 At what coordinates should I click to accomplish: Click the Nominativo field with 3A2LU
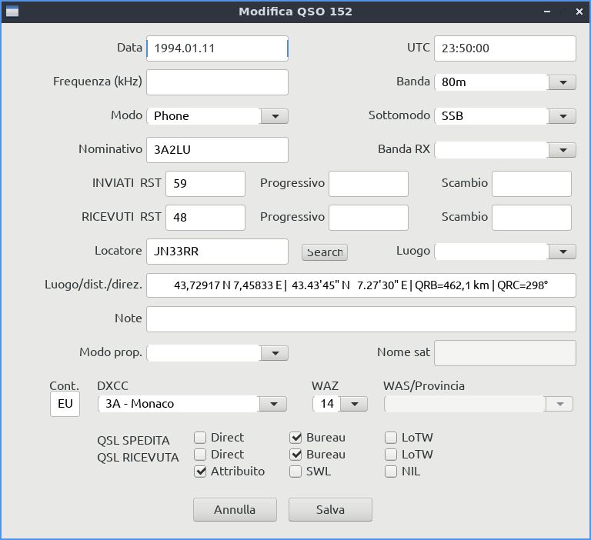218,150
